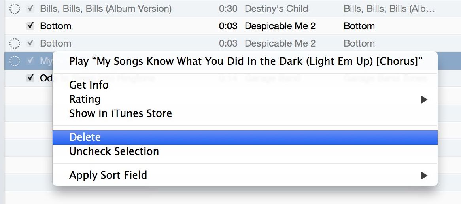Choose Show in iTunes Store
Viewport: 461px width, 204px height.
tap(120, 113)
